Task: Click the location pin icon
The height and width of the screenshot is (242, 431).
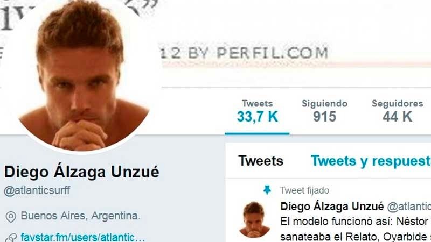Action: point(11,217)
